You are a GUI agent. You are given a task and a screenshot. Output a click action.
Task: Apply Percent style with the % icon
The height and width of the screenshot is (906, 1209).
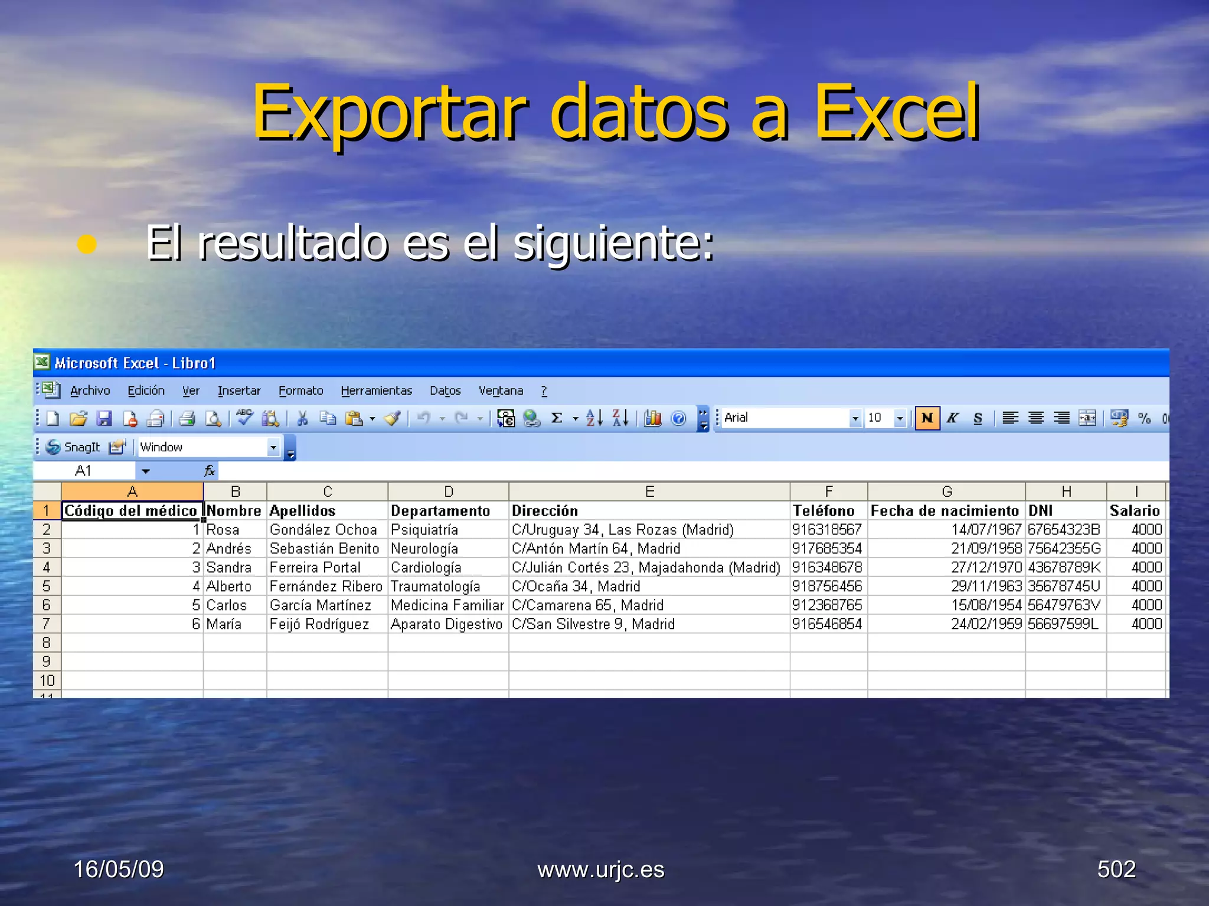(1144, 418)
